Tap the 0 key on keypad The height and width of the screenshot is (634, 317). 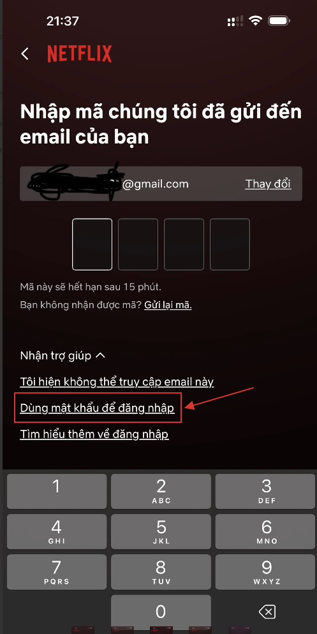pos(161,612)
